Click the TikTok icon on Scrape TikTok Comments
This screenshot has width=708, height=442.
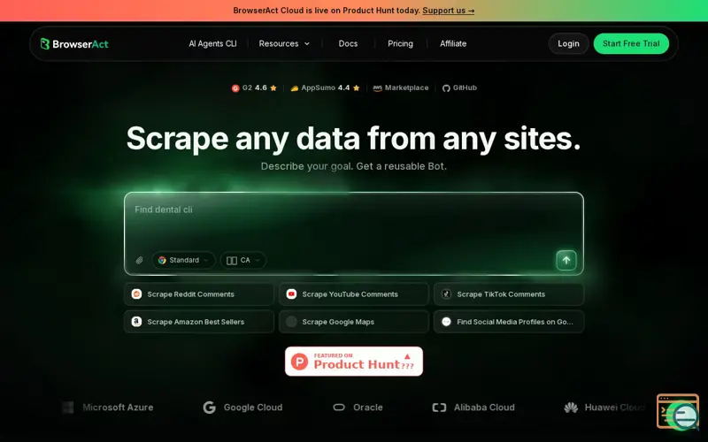point(446,294)
